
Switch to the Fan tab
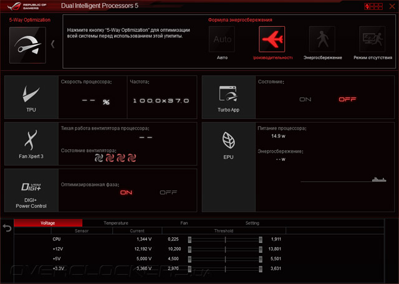[184, 223]
